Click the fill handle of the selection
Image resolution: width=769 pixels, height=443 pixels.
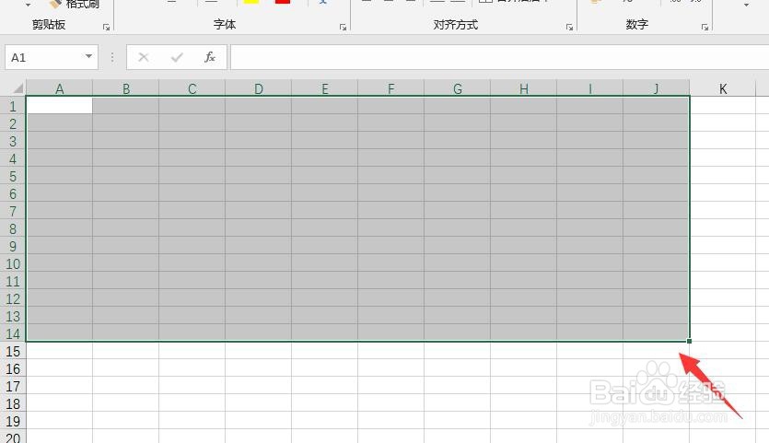coord(689,341)
